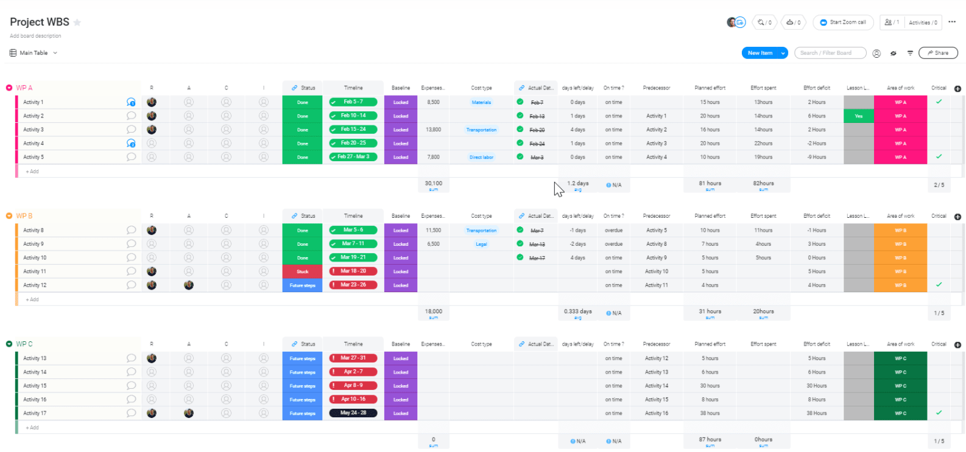Toggle the Critical checkmark for Activity 17
This screenshot has height=452, width=966.
tap(939, 412)
